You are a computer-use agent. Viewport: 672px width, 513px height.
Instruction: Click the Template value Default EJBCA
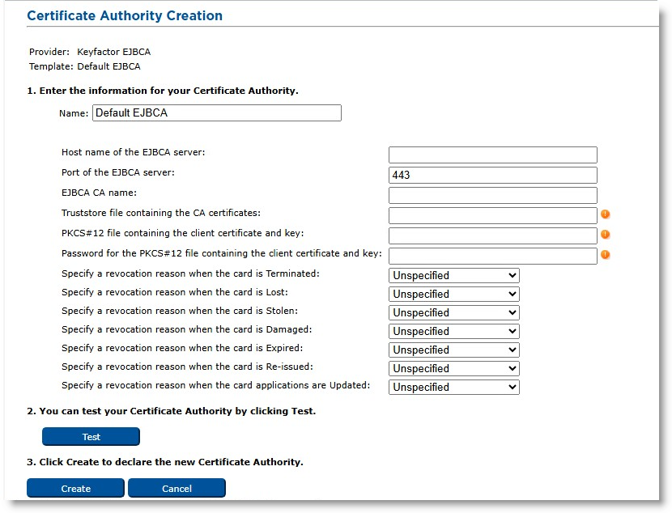[x=108, y=66]
